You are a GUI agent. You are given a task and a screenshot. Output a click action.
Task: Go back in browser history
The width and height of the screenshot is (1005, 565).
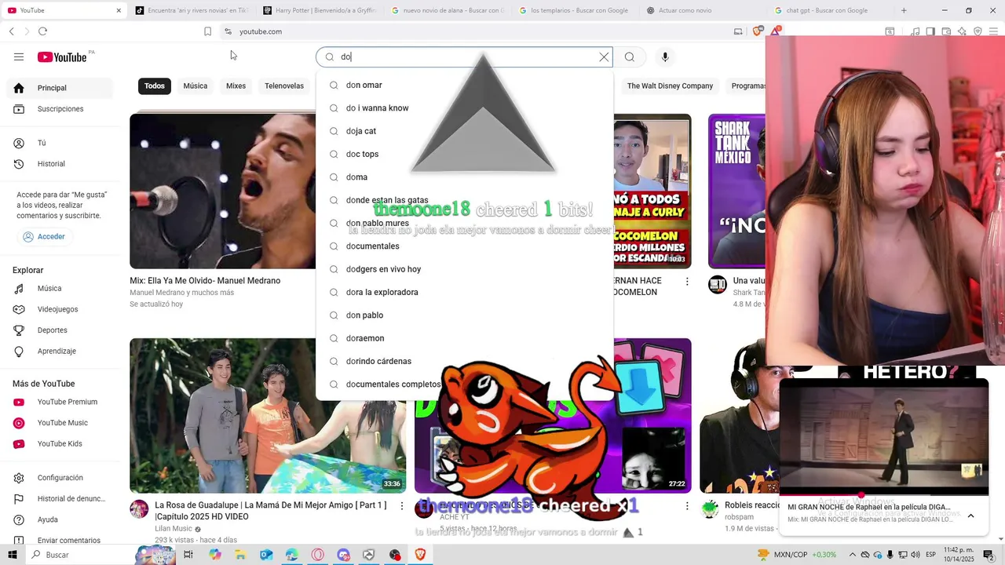(11, 31)
